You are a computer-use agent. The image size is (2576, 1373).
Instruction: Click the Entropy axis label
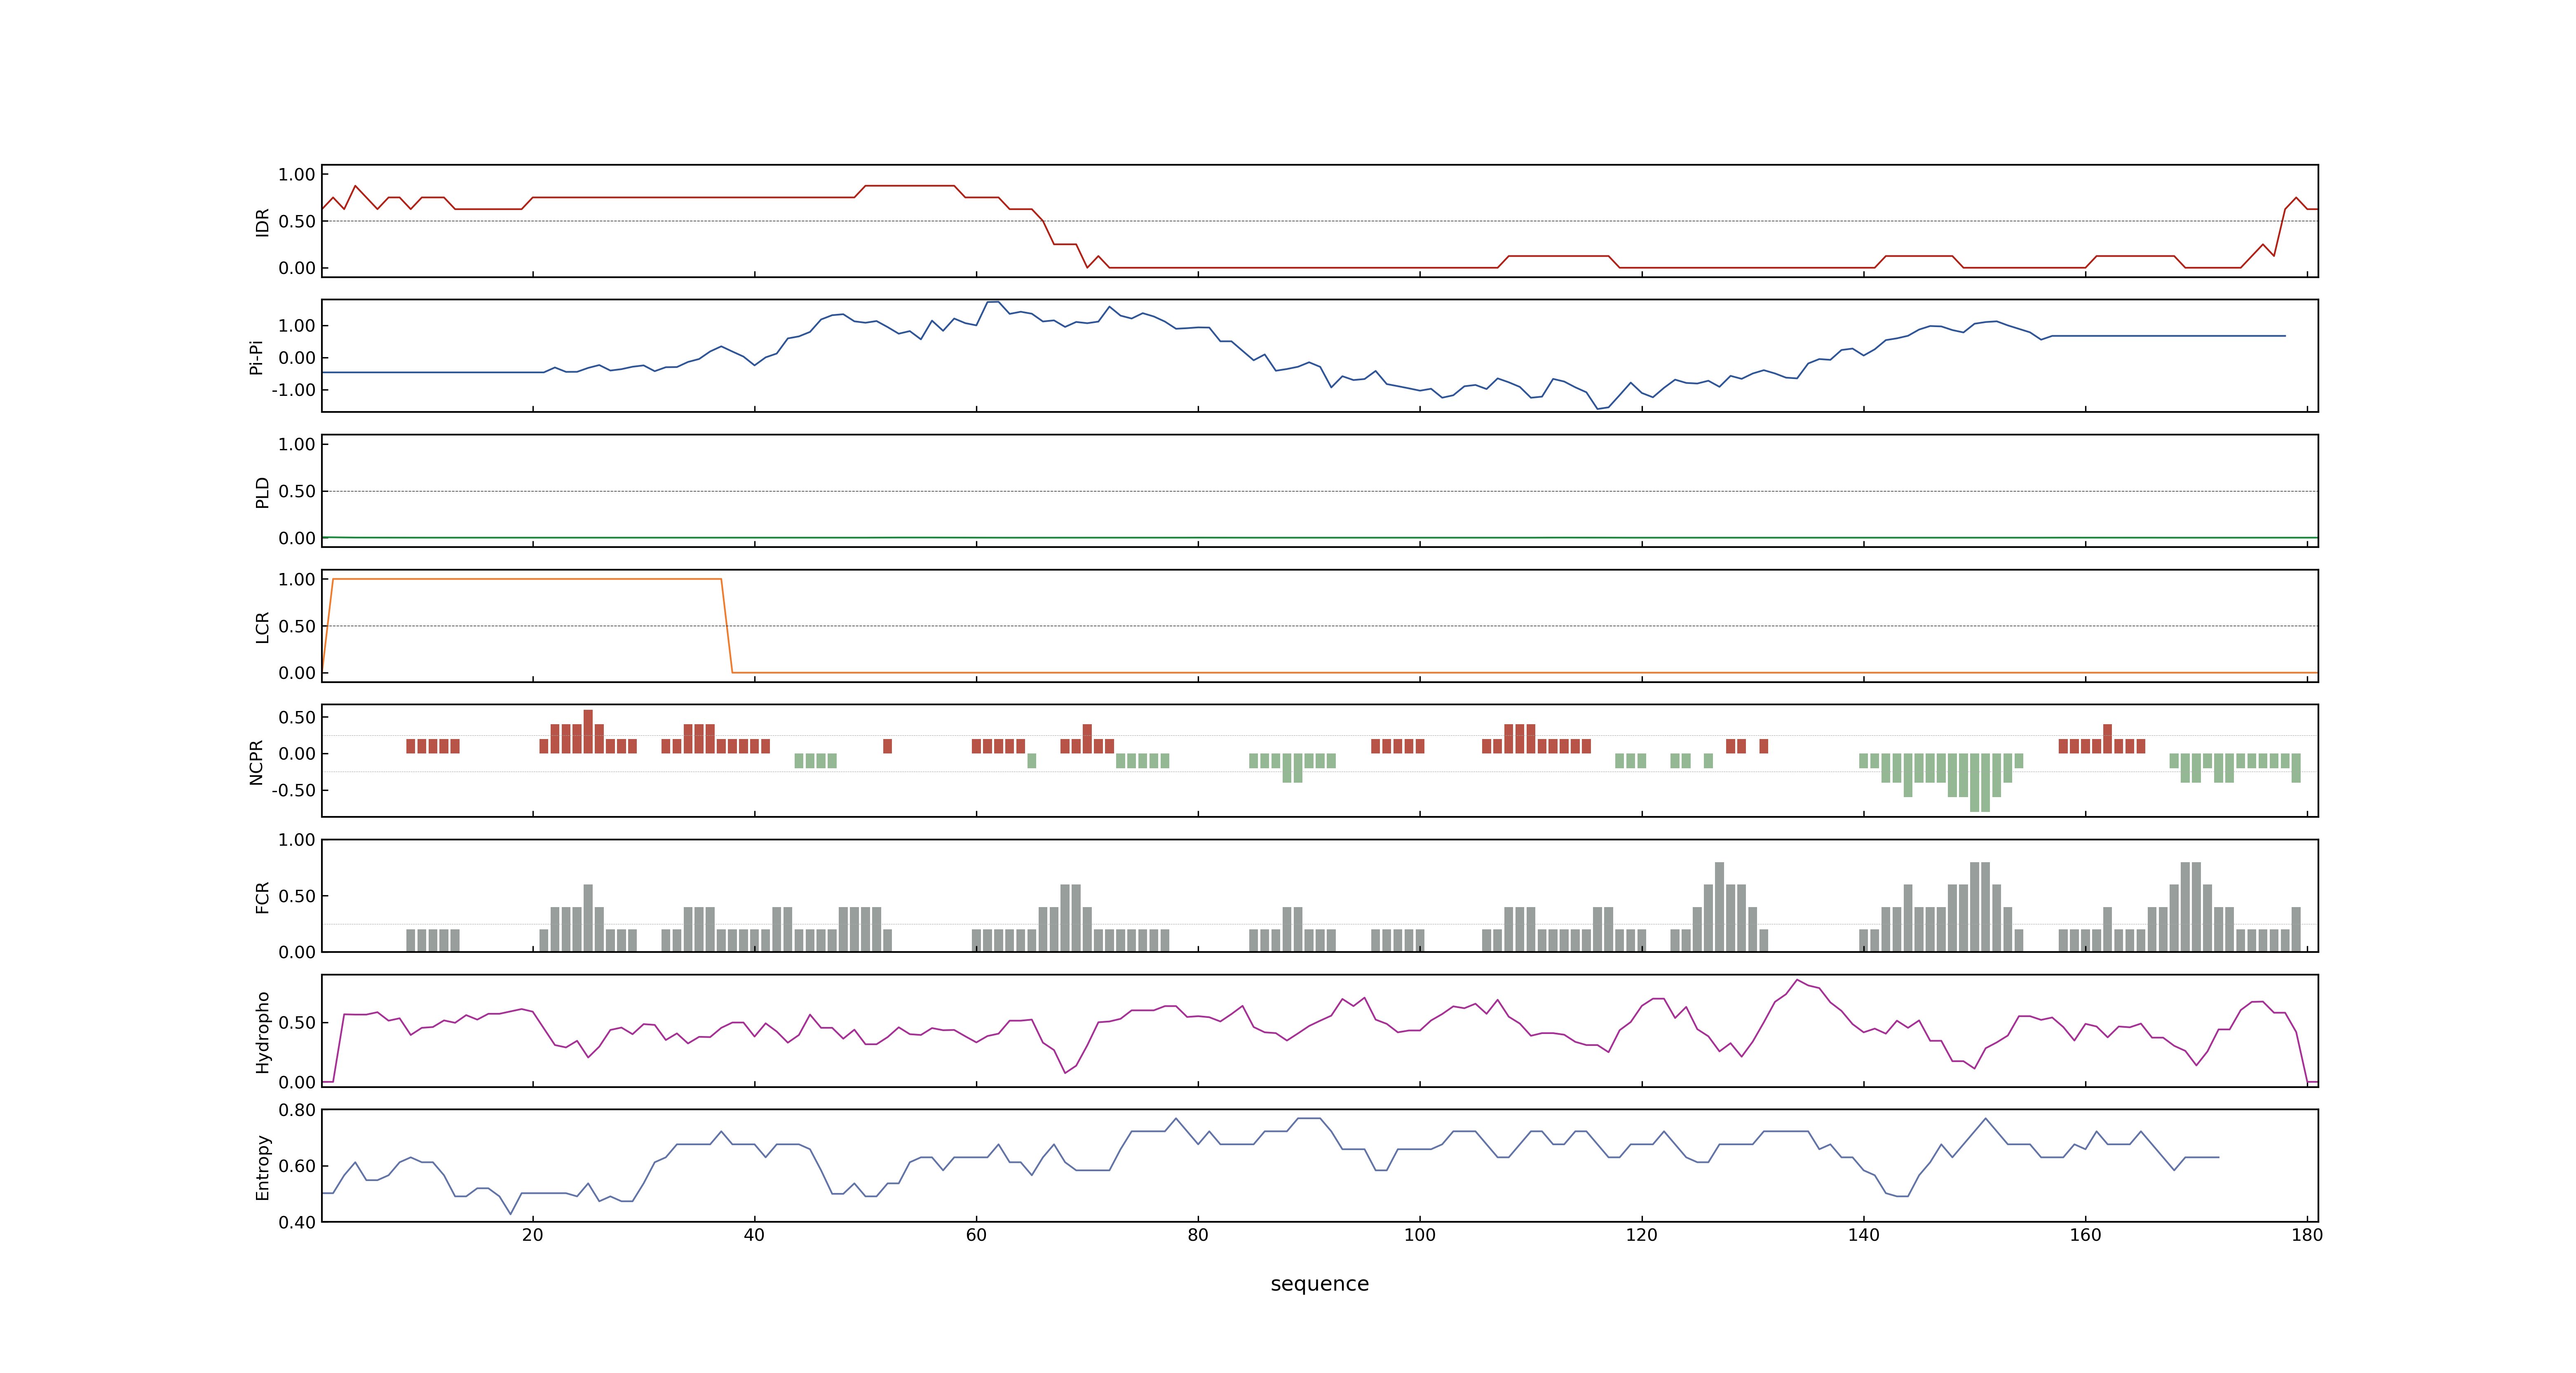(x=263, y=1166)
